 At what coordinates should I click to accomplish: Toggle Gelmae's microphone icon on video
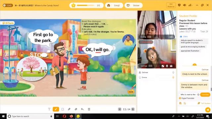click(167, 66)
